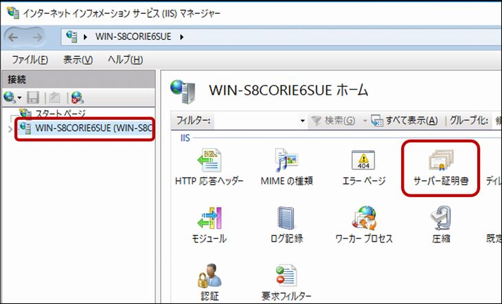The image size is (502, 304).
Task: Click the disconnect icon in connections toolbar
Action: coord(77,97)
